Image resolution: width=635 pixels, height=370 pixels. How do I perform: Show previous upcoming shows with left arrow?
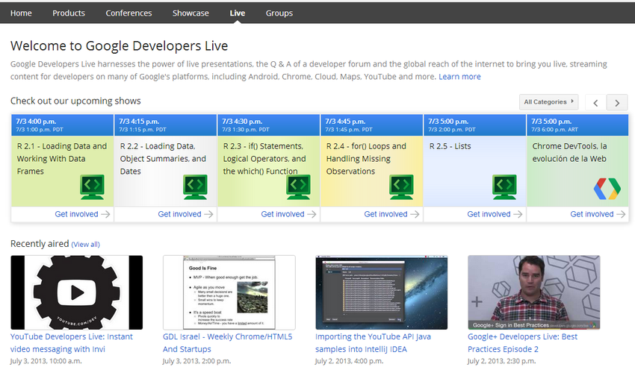coord(595,103)
